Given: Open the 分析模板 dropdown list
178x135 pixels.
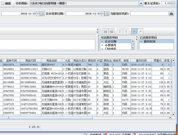Looking at the screenshot, I should [141, 4].
